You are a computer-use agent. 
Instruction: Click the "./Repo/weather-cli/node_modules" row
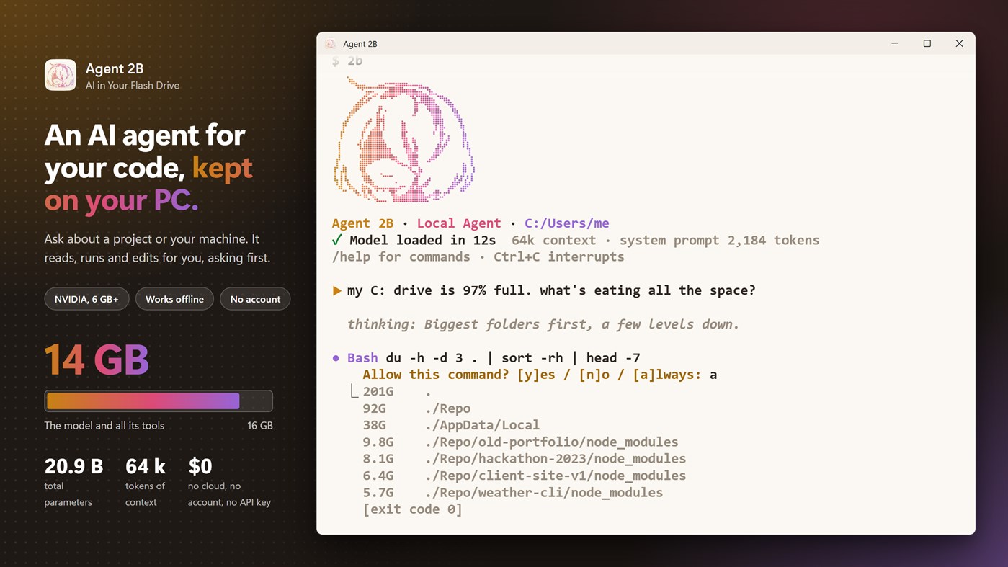click(x=512, y=493)
